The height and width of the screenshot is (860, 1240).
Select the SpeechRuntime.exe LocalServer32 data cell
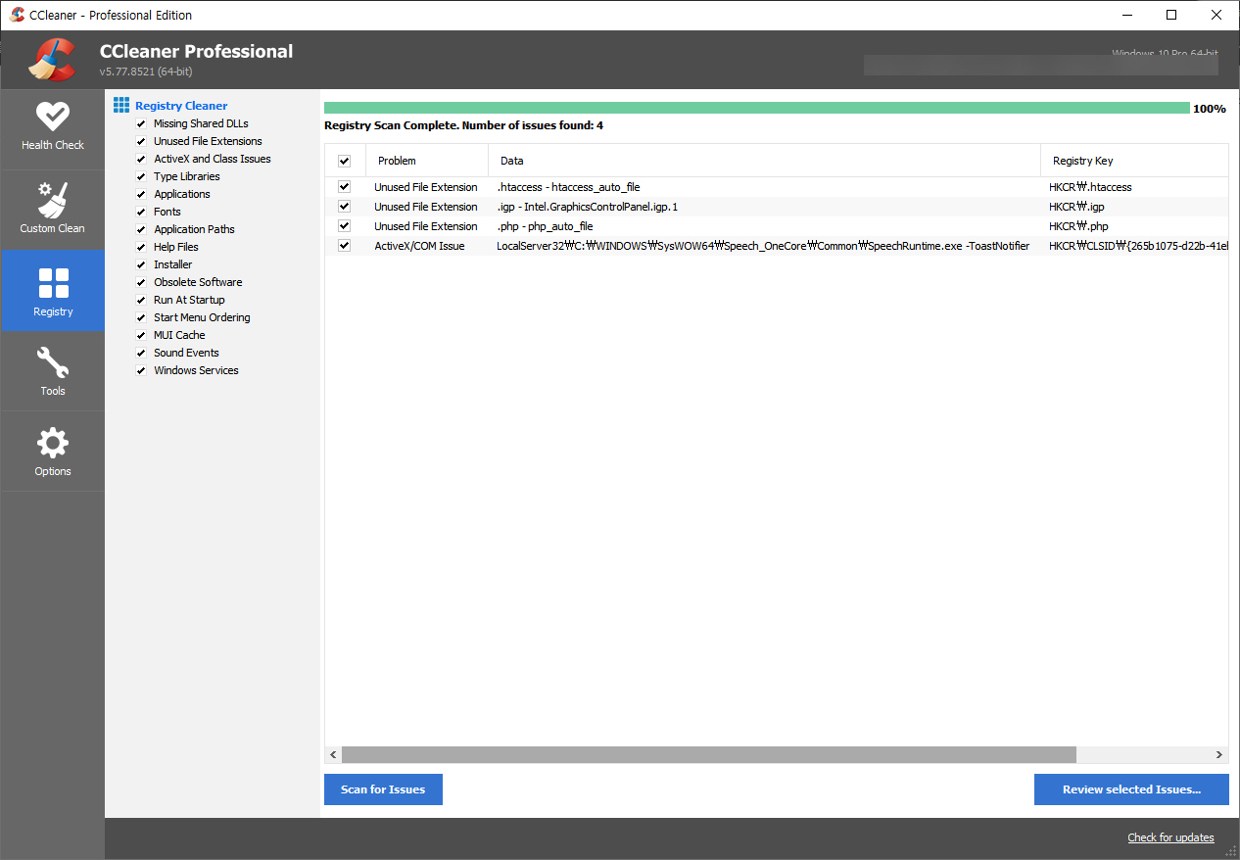click(x=764, y=246)
